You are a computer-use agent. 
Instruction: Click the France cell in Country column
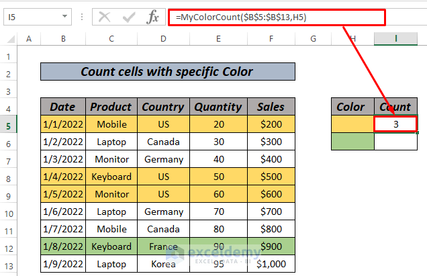pos(162,246)
